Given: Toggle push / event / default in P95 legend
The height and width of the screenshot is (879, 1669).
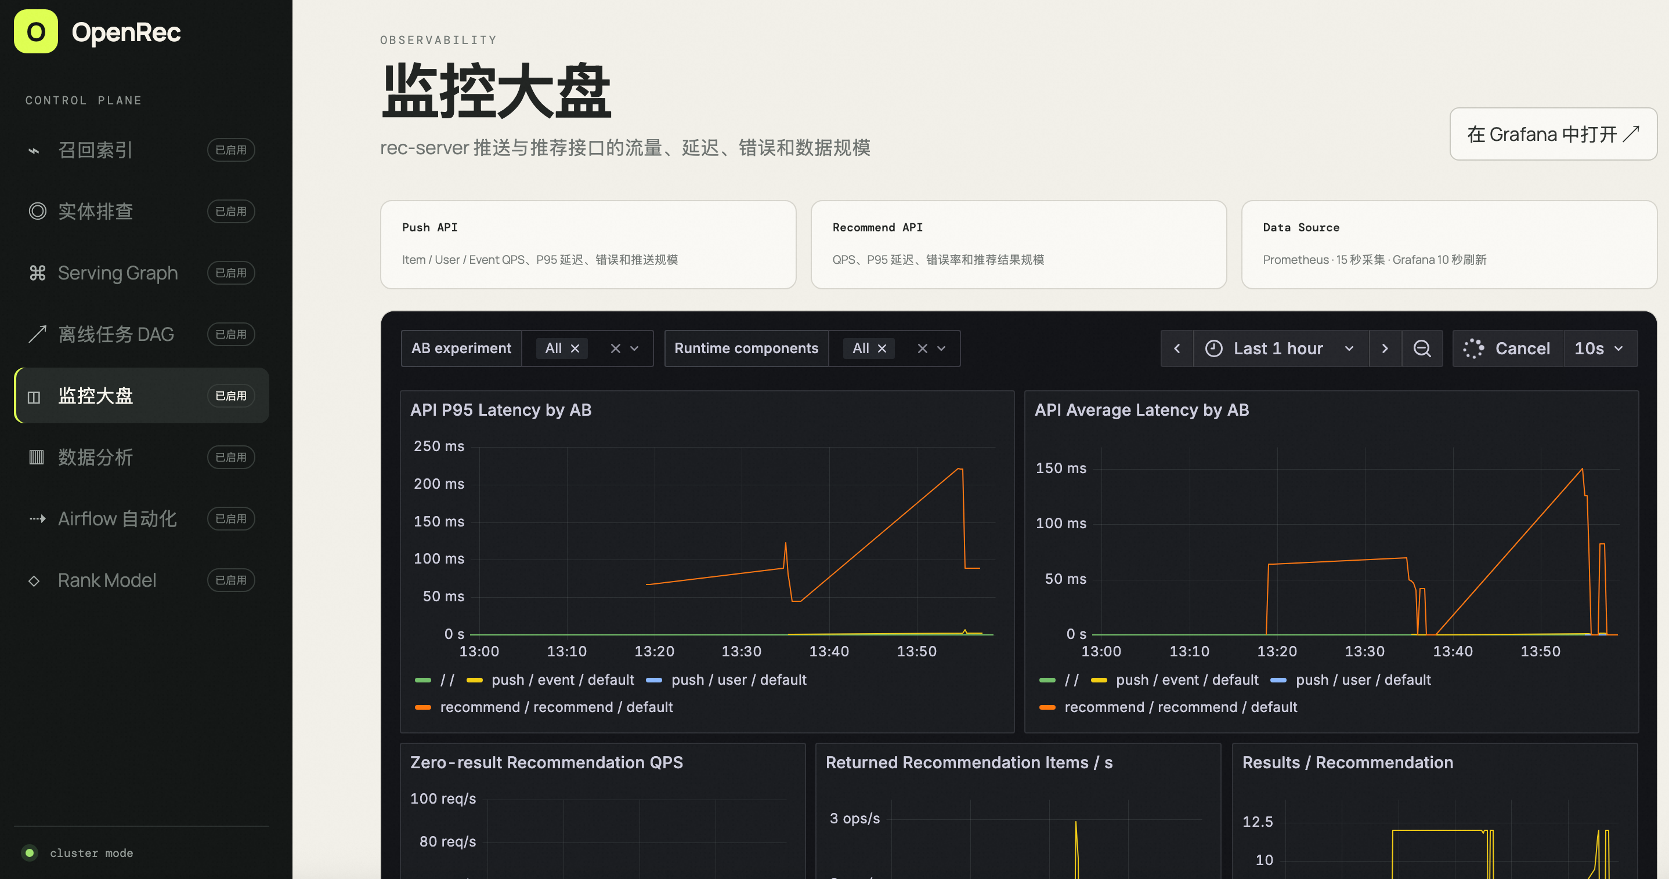Looking at the screenshot, I should [x=562, y=680].
